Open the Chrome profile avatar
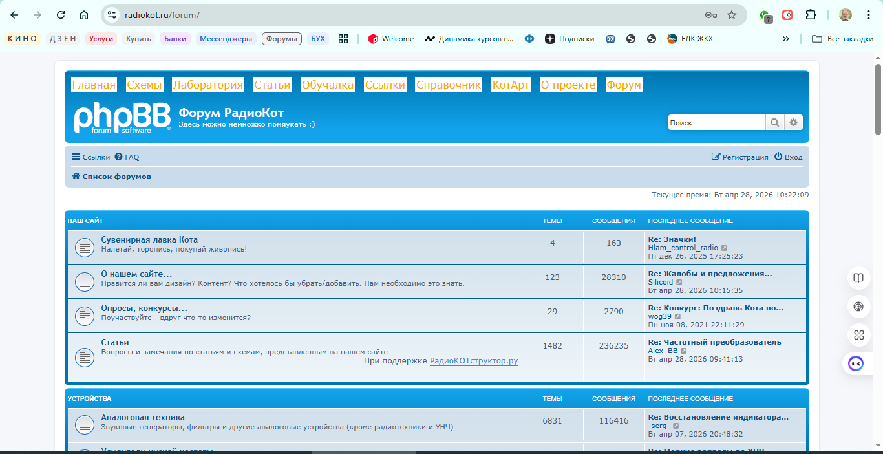Image resolution: width=883 pixels, height=454 pixels. pyautogui.click(x=846, y=15)
